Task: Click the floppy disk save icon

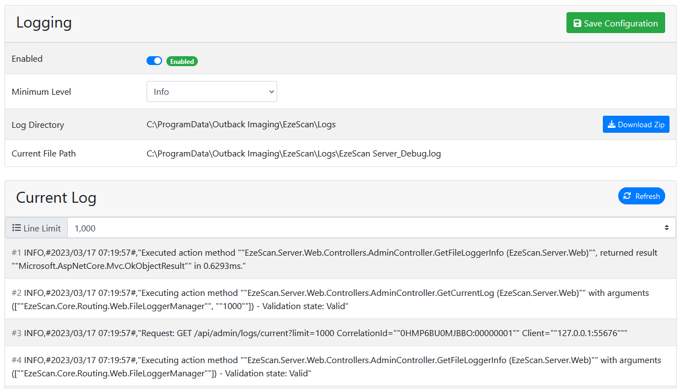Action: [x=577, y=23]
